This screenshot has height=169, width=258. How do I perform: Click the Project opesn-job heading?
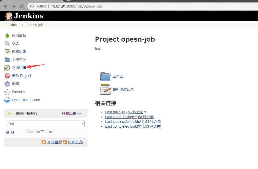[125, 39]
